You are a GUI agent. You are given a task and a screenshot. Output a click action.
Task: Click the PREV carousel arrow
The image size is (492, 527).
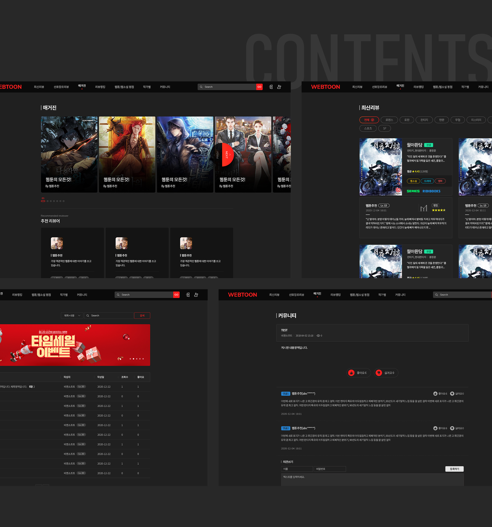click(x=217, y=155)
